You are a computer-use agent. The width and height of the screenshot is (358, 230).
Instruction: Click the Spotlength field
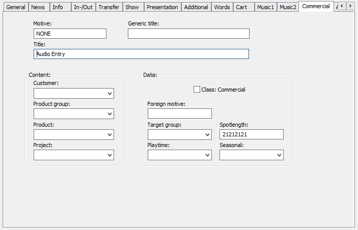(251, 134)
